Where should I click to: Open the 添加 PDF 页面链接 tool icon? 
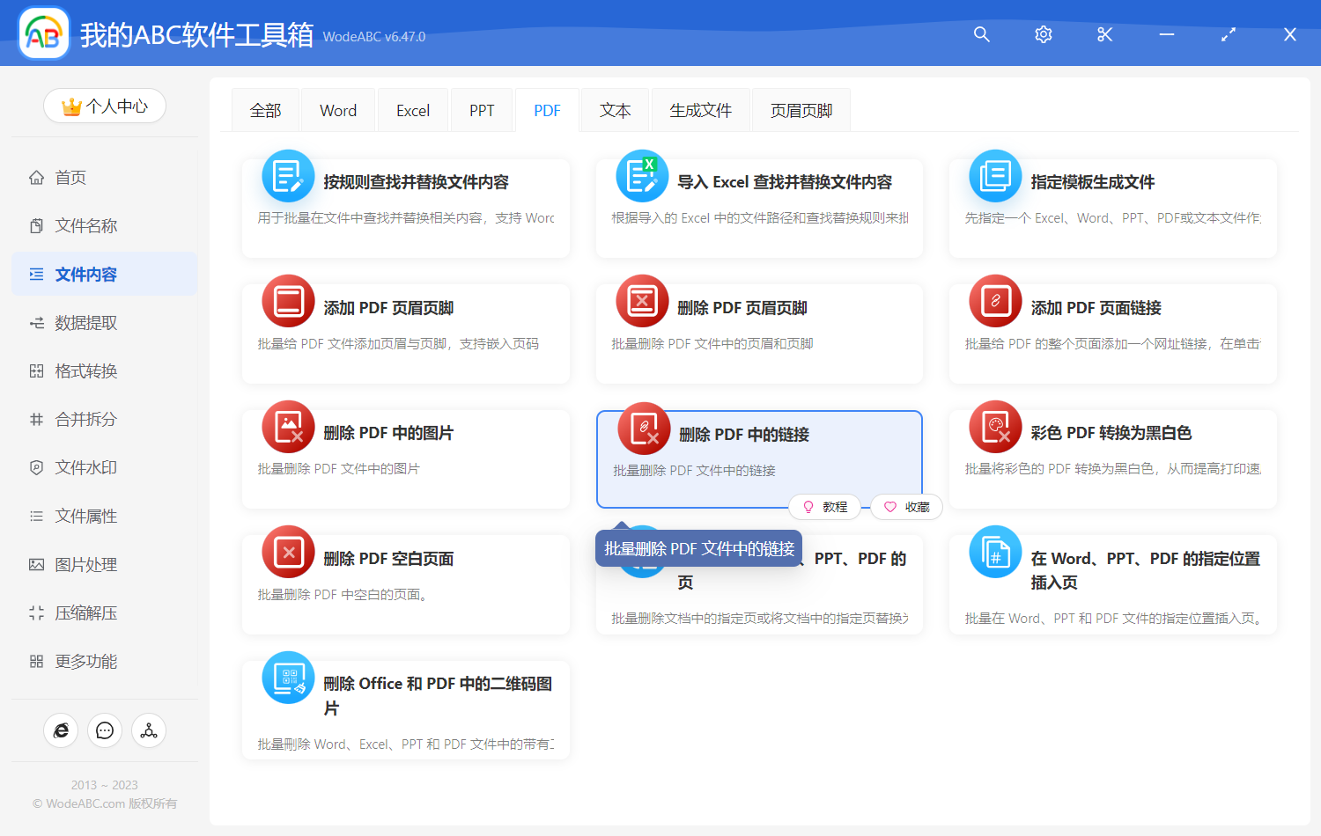pyautogui.click(x=994, y=301)
